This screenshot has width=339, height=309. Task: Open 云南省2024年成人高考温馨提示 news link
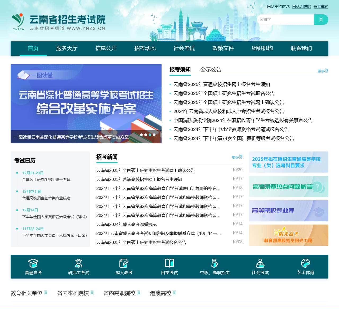click(126, 224)
